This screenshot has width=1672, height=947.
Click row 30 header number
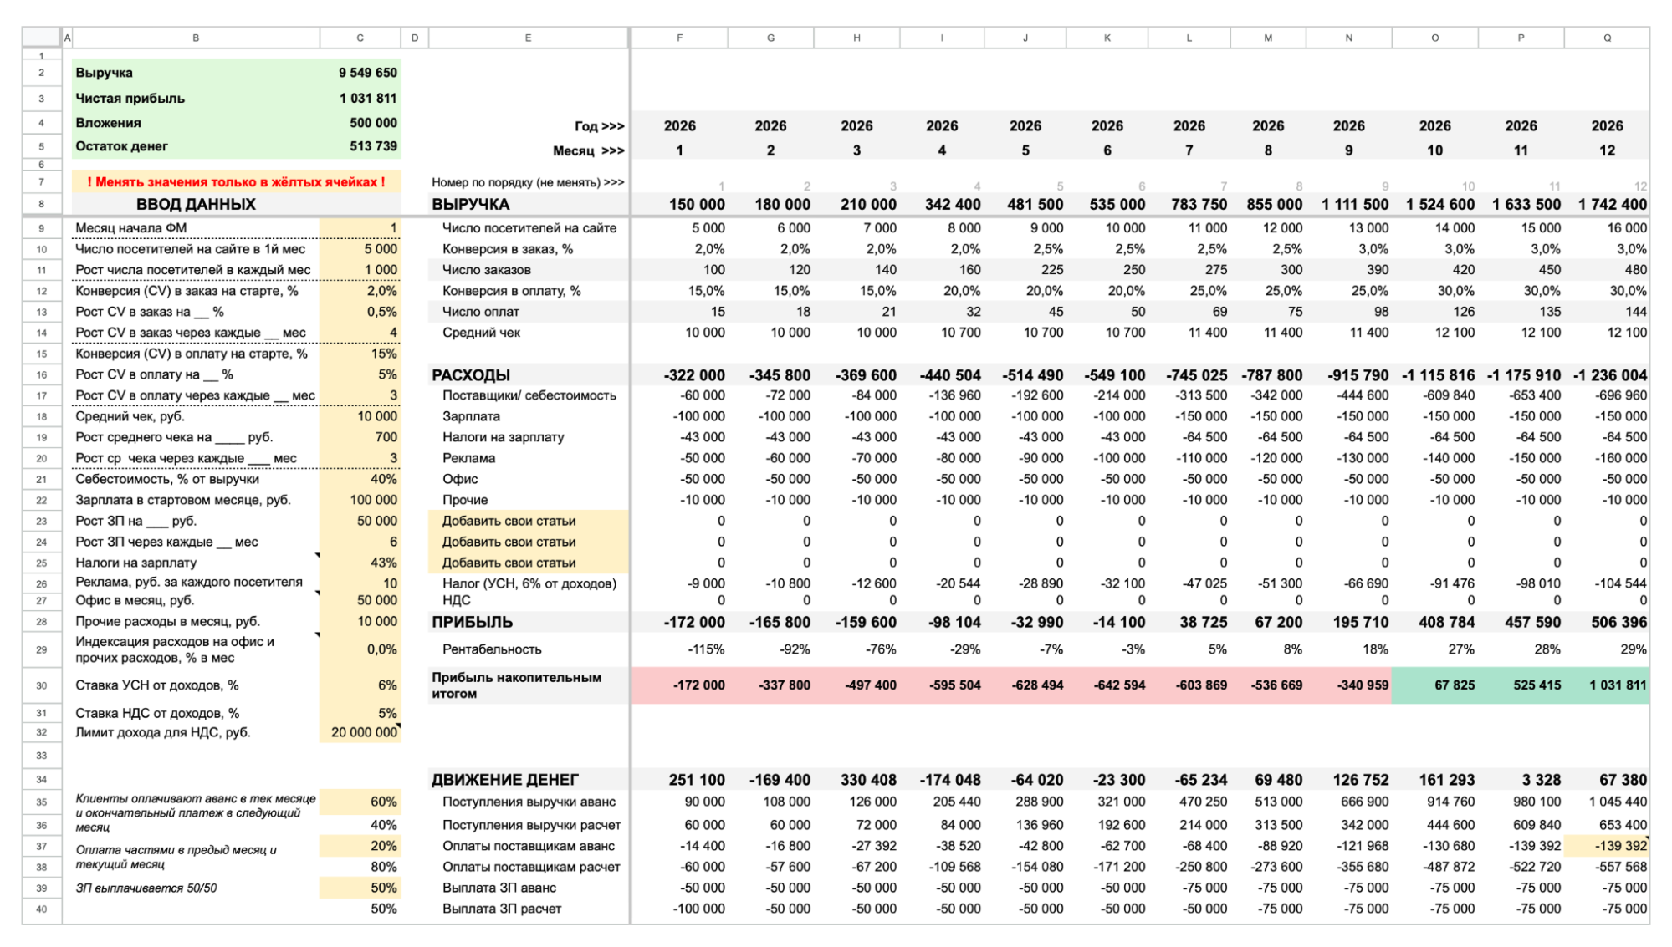tap(41, 685)
